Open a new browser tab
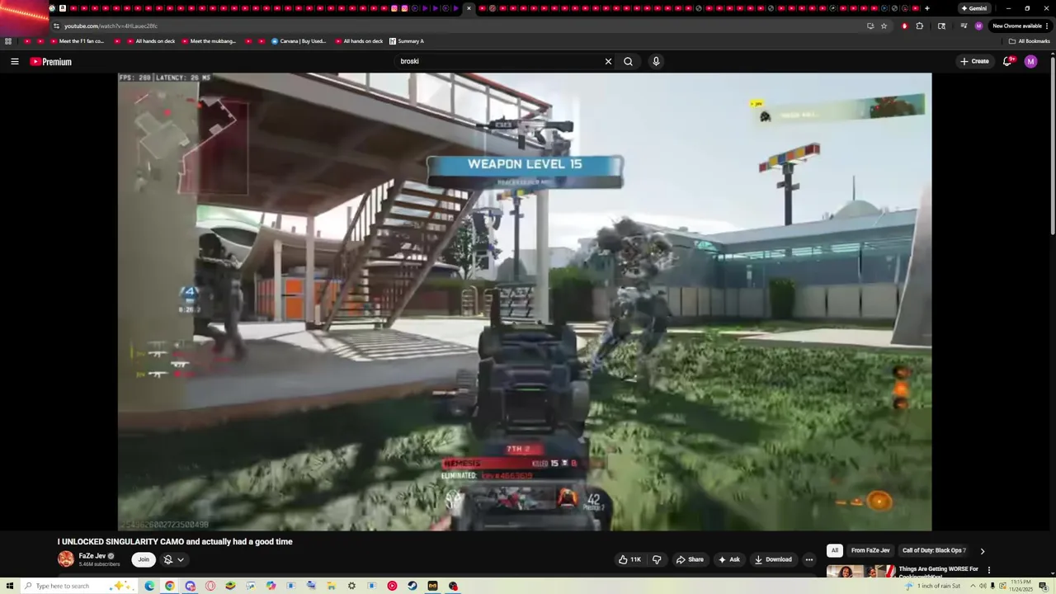Screen dimensions: 1056x594 (926, 8)
